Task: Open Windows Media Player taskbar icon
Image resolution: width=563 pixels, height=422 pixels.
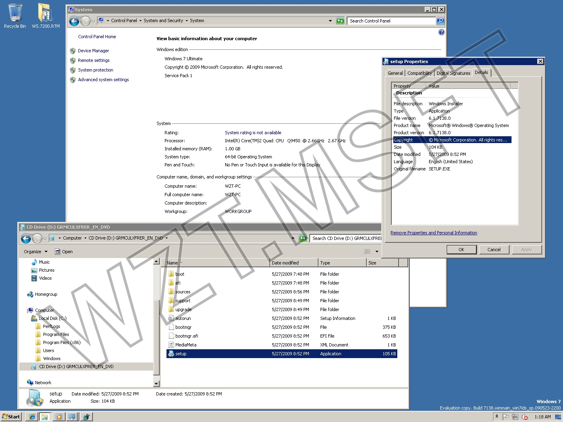Action: (x=59, y=417)
